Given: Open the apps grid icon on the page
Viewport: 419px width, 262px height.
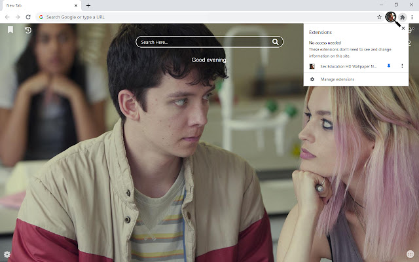Looking at the screenshot, I should 410,253.
